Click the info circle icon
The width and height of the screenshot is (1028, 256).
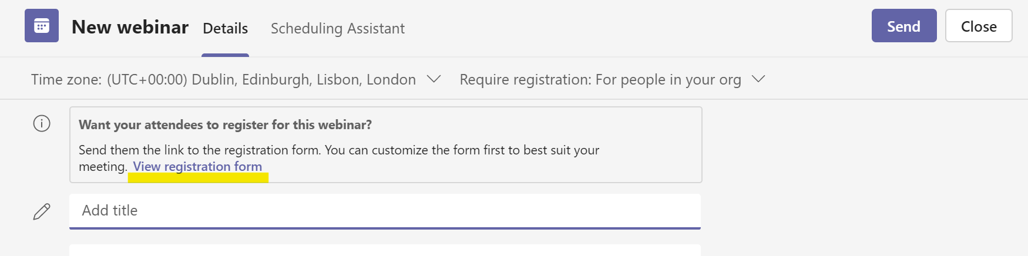click(42, 123)
